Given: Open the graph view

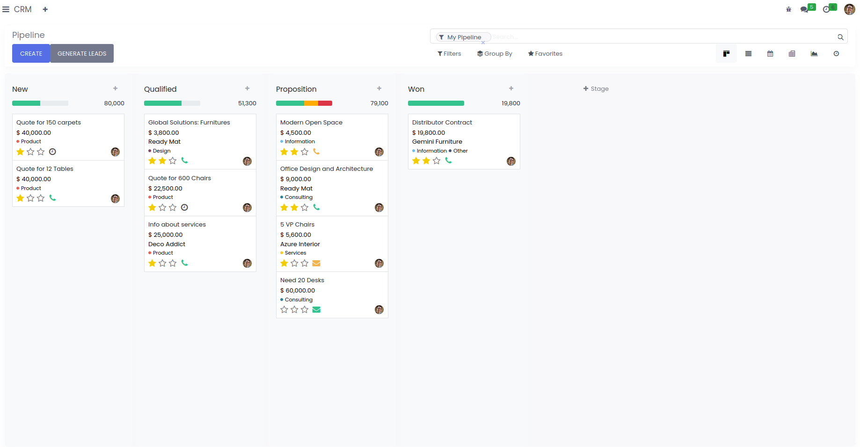Looking at the screenshot, I should click(814, 54).
